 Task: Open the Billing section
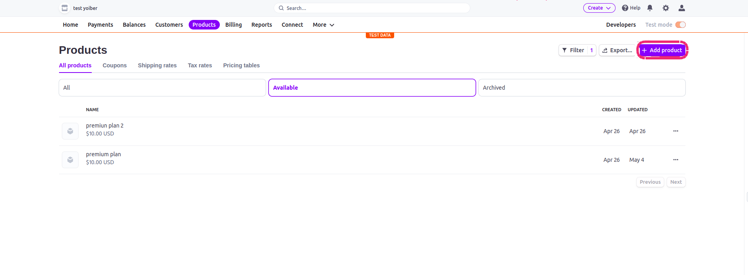[233, 25]
